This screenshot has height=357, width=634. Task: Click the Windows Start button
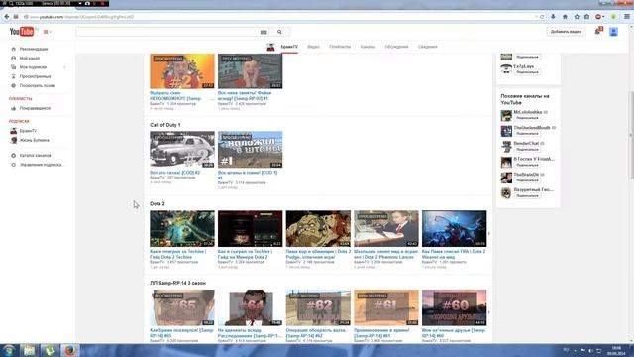(9, 350)
